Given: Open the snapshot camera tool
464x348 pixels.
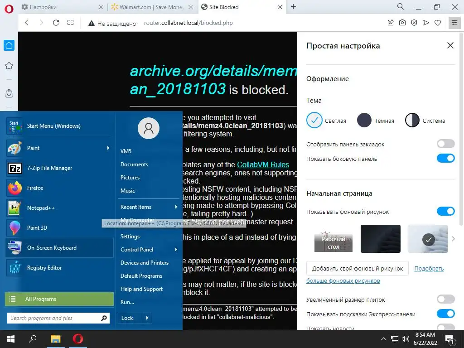Looking at the screenshot, I should click(402, 23).
